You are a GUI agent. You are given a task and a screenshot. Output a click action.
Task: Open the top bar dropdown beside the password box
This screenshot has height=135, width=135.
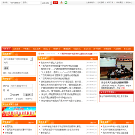pos(46,3)
